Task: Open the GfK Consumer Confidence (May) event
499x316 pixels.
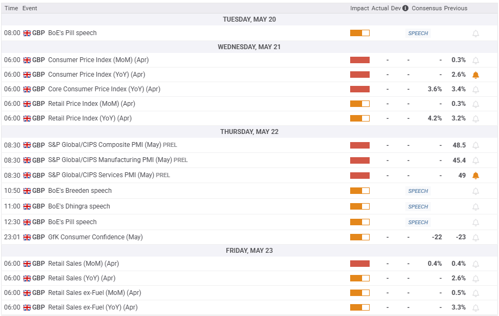Action: point(95,237)
